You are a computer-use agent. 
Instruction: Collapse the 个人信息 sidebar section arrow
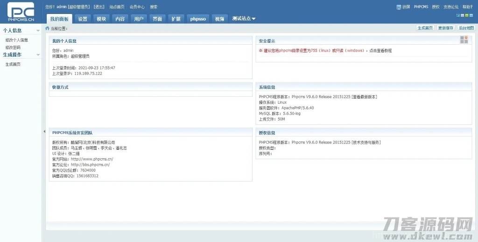38,31
